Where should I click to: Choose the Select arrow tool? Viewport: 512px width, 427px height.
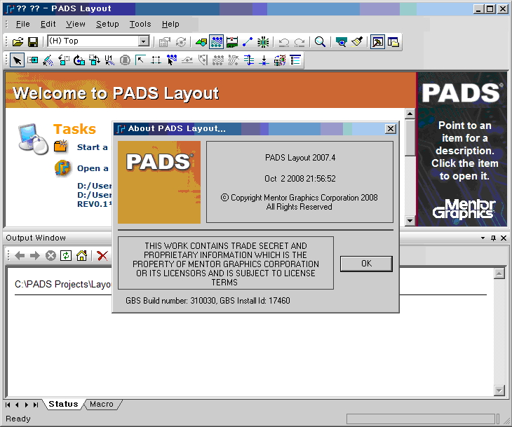point(17,60)
